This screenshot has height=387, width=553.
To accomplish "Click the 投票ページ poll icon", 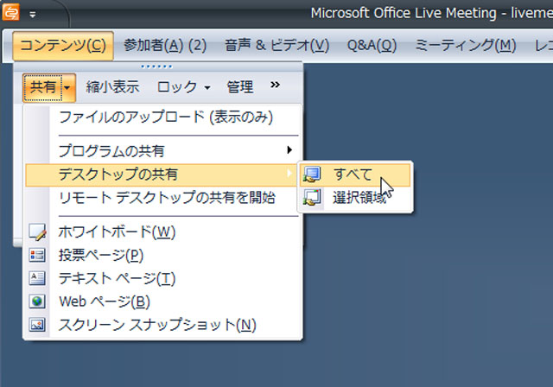I will (x=37, y=256).
